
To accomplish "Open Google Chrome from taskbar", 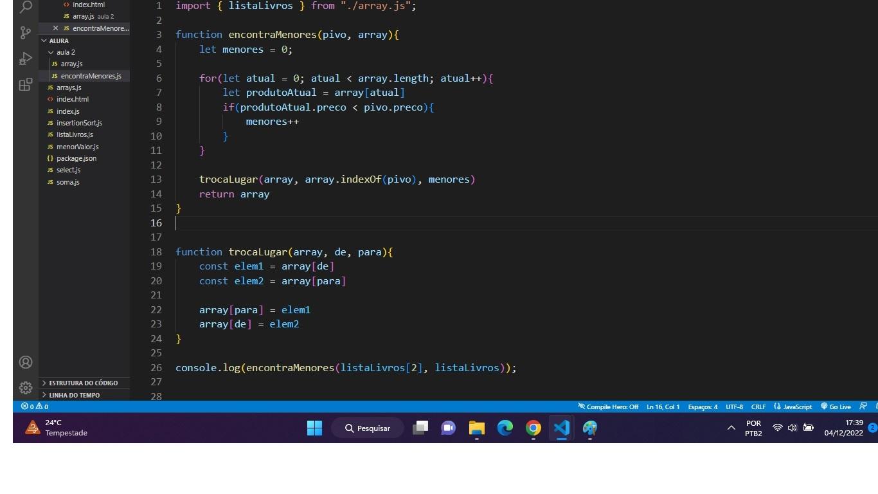I will coord(533,428).
